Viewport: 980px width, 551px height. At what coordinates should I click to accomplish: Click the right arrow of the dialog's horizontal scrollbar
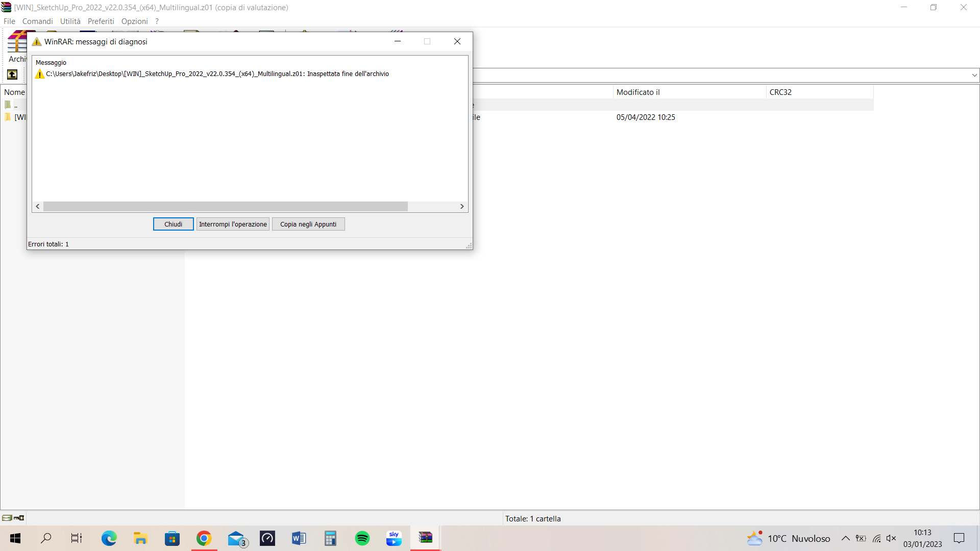[x=462, y=206]
